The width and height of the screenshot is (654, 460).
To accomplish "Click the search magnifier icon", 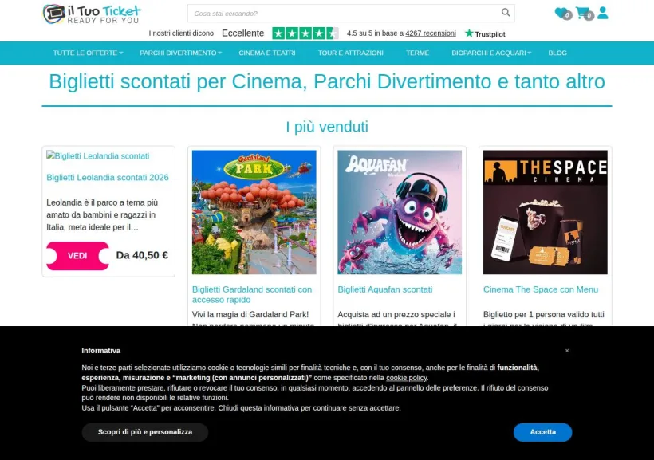I will click(506, 13).
